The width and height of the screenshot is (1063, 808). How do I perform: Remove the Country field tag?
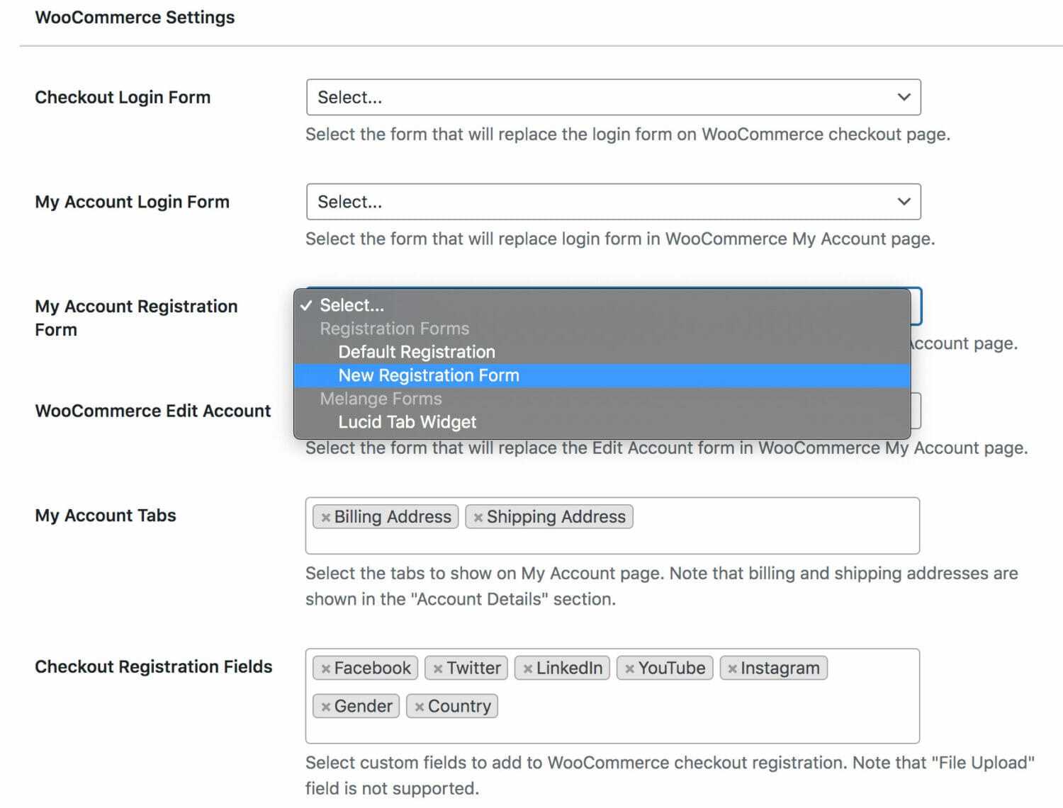[x=420, y=707]
